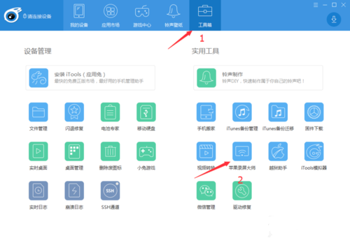This screenshot has width=350, height=252.
Task: Open the 安装 iTools (应用兔) card
Action: [x=90, y=77]
